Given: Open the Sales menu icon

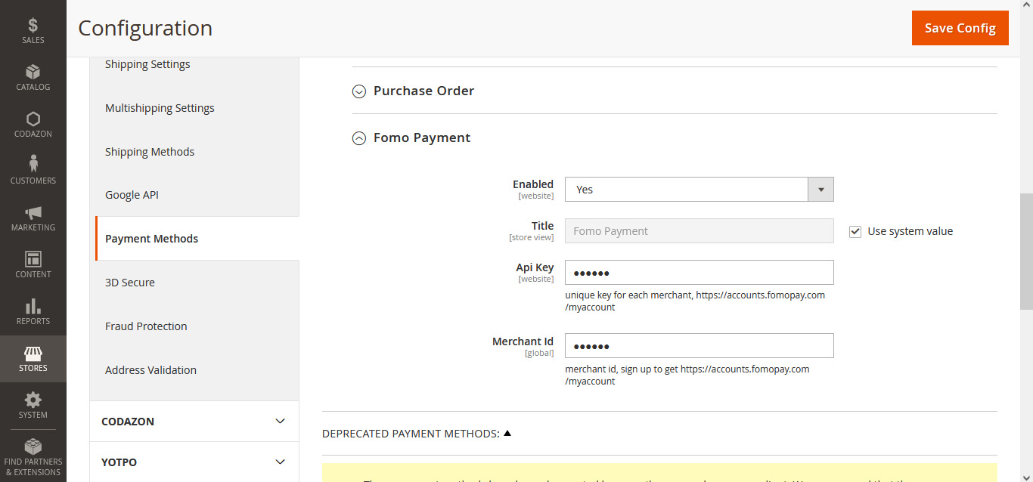Looking at the screenshot, I should pos(33,26).
